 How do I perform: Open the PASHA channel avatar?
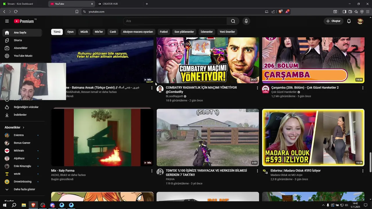(x=160, y=172)
